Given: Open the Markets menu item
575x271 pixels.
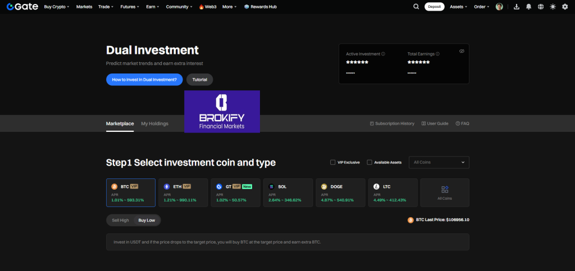Looking at the screenshot, I should (84, 7).
